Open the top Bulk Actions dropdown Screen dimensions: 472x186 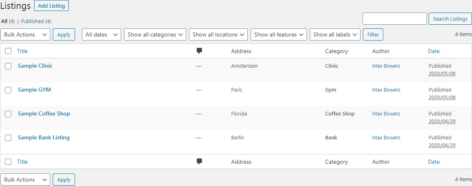pos(26,34)
